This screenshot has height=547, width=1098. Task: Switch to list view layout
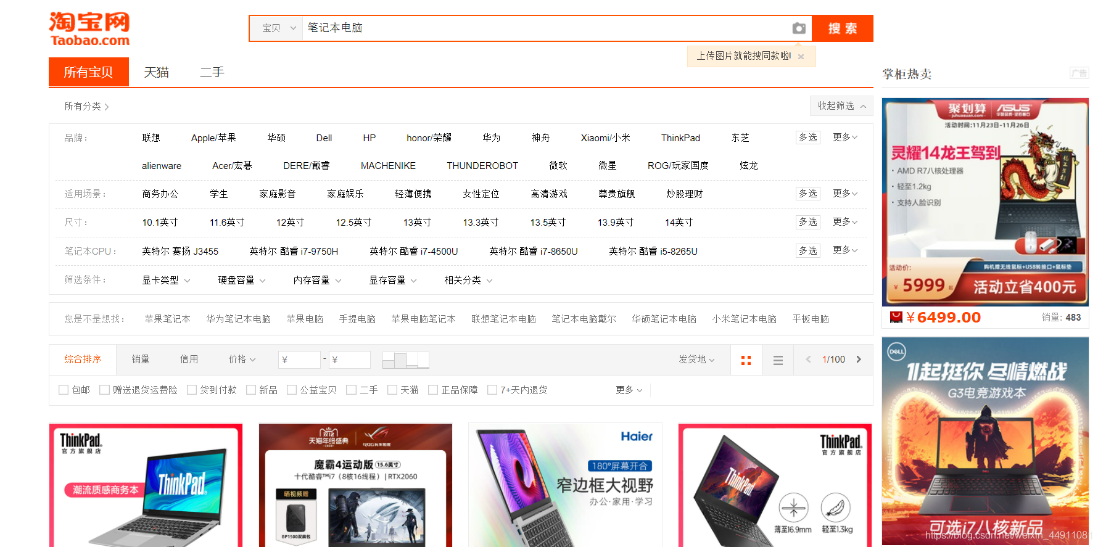(778, 360)
